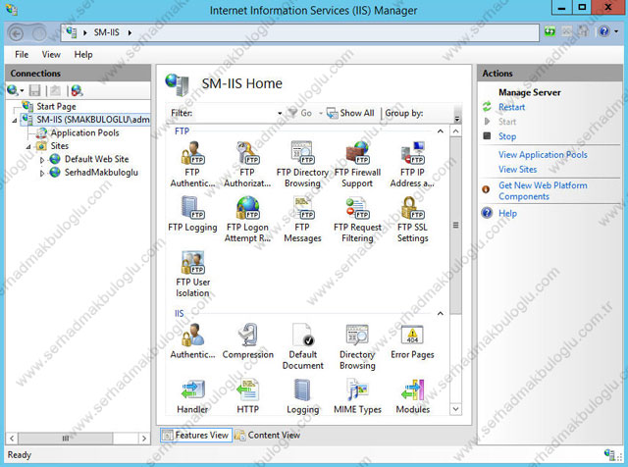This screenshot has height=467, width=628.
Task: Open the File menu
Action: click(22, 55)
